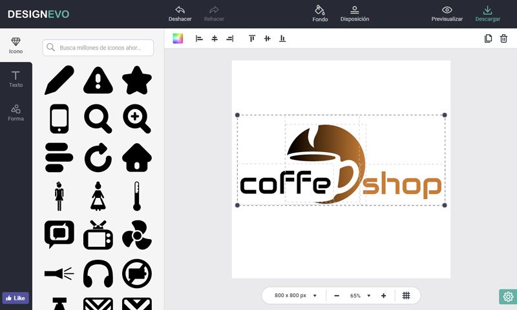Click the Descargar download button
This screenshot has height=310, width=517.
[487, 14]
